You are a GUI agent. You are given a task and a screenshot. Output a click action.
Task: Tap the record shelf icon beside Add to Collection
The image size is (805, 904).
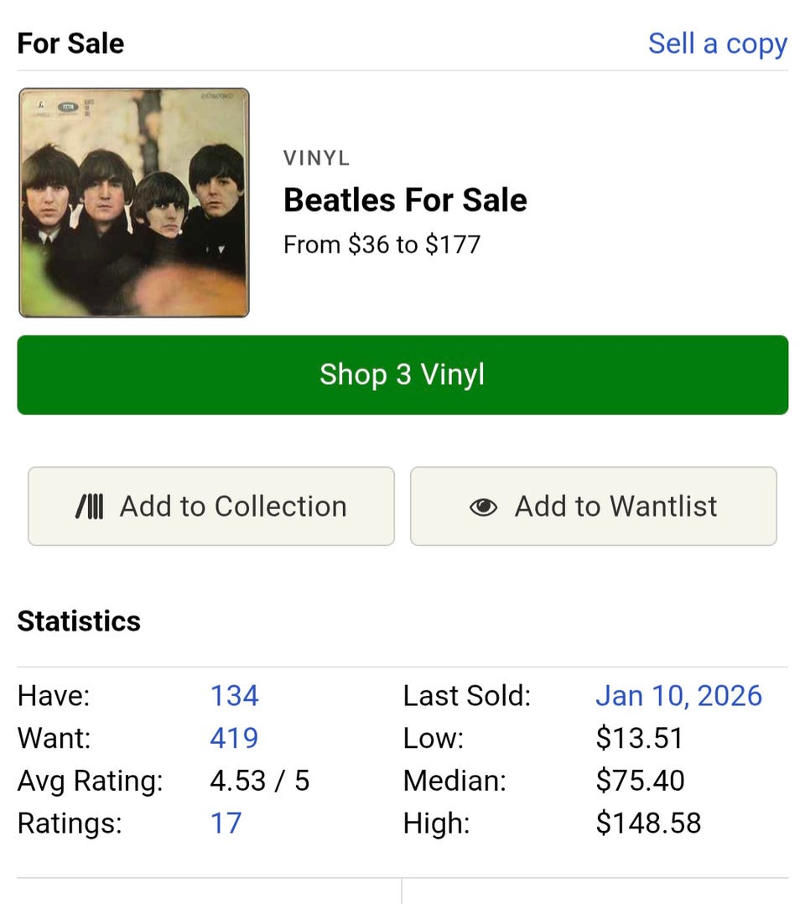pos(90,507)
